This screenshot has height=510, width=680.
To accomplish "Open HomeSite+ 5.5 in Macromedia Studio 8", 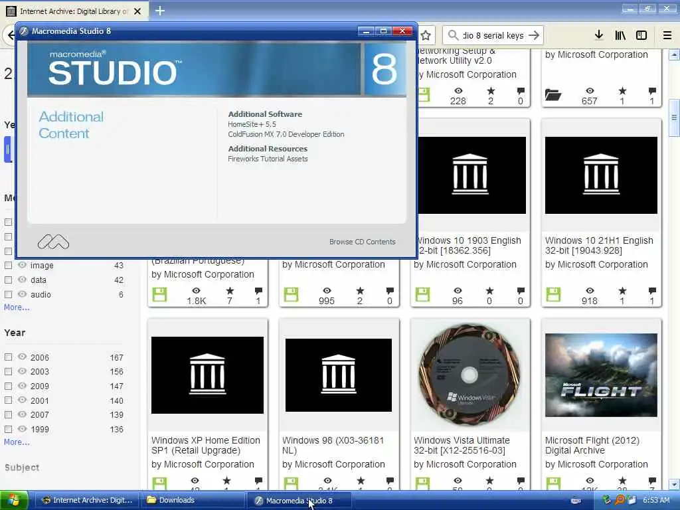I will (252, 124).
